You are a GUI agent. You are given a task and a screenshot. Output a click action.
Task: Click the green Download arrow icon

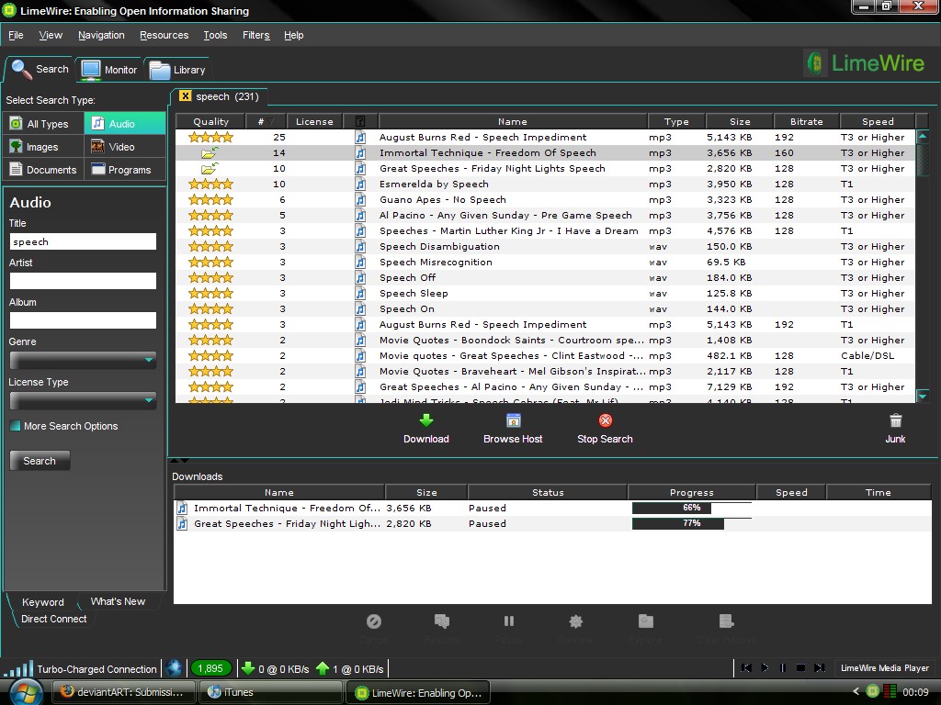tap(426, 420)
